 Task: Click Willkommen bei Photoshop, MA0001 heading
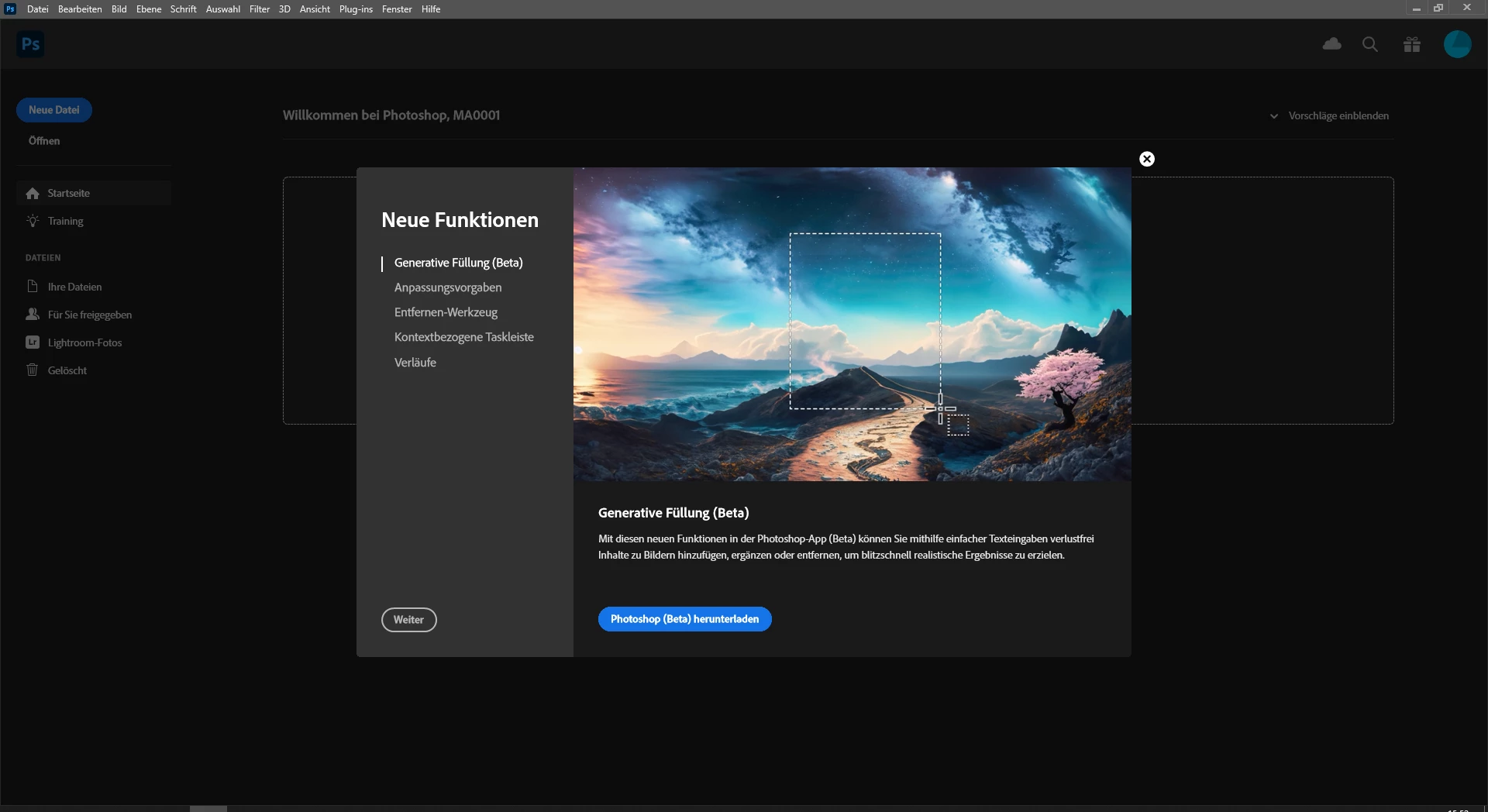pos(391,115)
